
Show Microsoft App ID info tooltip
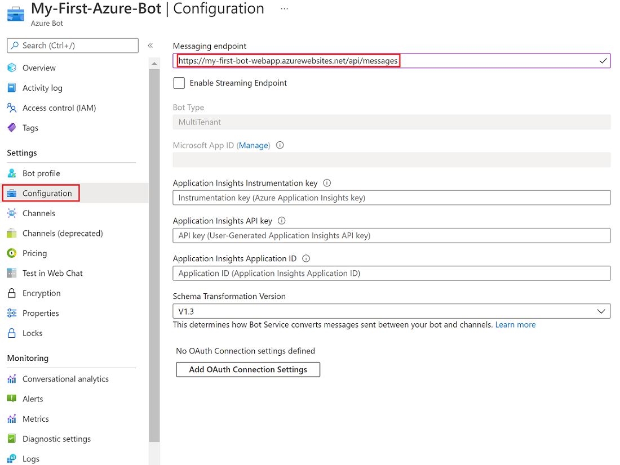point(280,145)
